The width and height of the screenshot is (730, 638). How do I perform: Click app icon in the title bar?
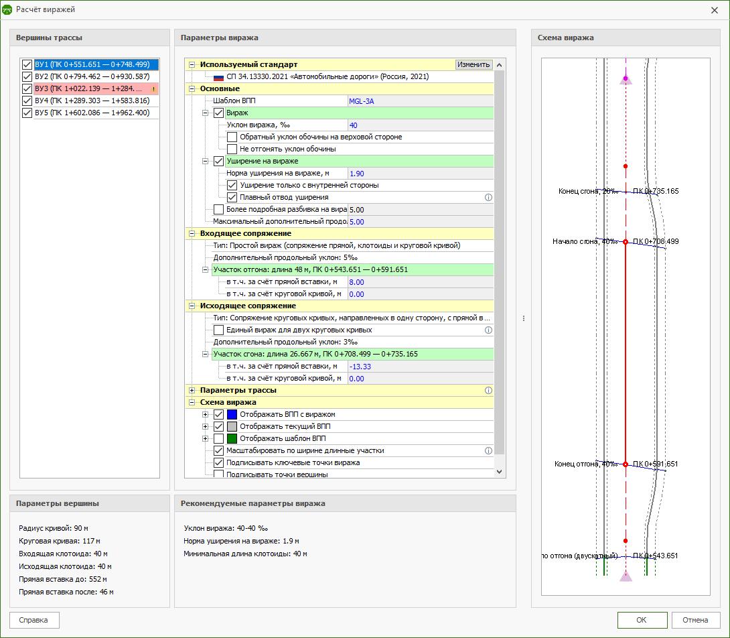pyautogui.click(x=7, y=9)
